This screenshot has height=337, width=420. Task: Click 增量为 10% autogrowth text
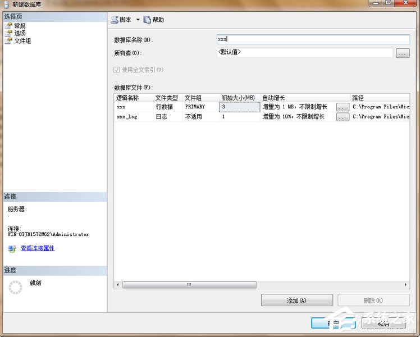[x=293, y=117]
